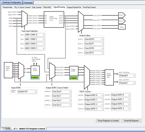Click the Serial Input Port block
Viewport: 145px width, 132px height.
tap(8, 70)
